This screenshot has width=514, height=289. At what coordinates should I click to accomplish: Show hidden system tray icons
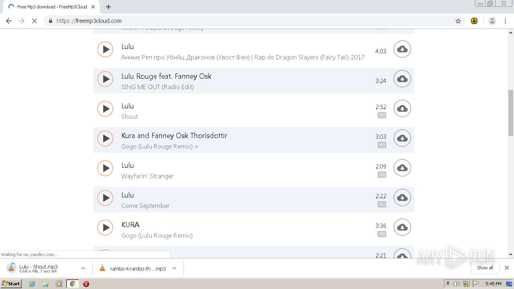pos(448,283)
